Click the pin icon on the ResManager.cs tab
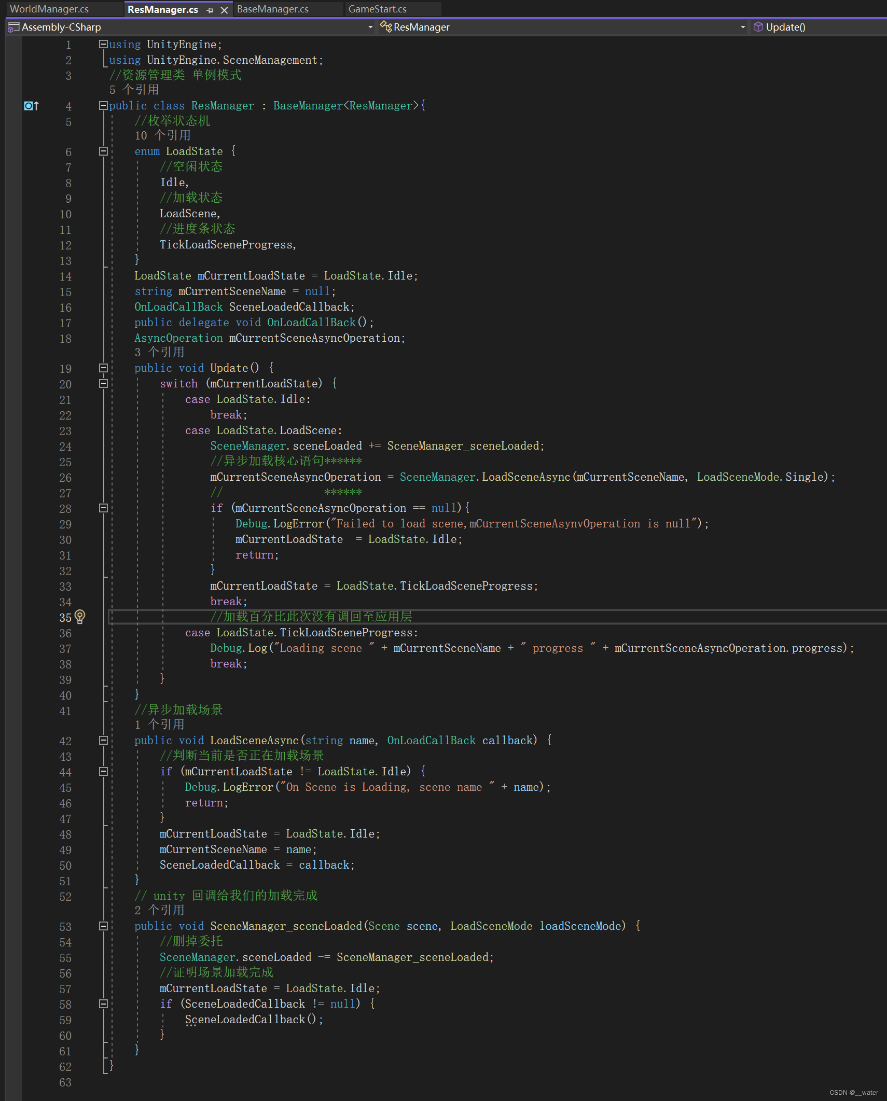Screen dimensions: 887x1101 (210, 9)
